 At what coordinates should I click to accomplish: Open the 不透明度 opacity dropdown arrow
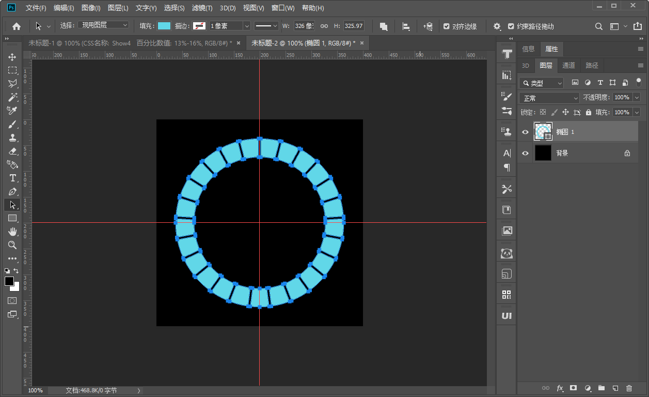pos(637,97)
